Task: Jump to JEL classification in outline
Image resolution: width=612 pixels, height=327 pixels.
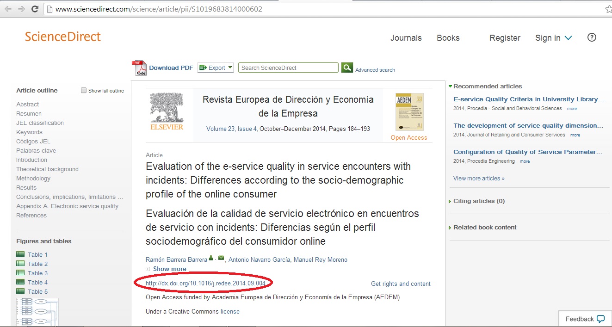Action: (x=40, y=123)
